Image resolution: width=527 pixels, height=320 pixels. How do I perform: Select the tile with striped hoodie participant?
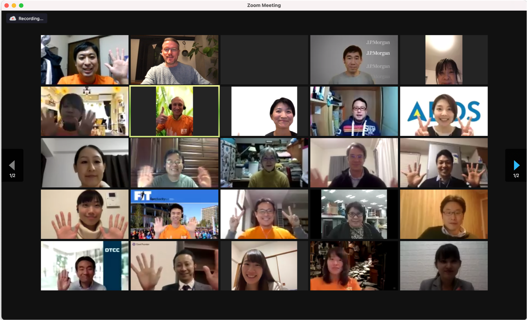pos(354,111)
